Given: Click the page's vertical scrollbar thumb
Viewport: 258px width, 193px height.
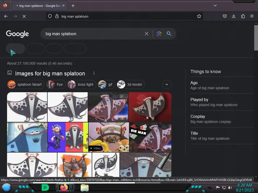Looking at the screenshot, I should 256,38.
